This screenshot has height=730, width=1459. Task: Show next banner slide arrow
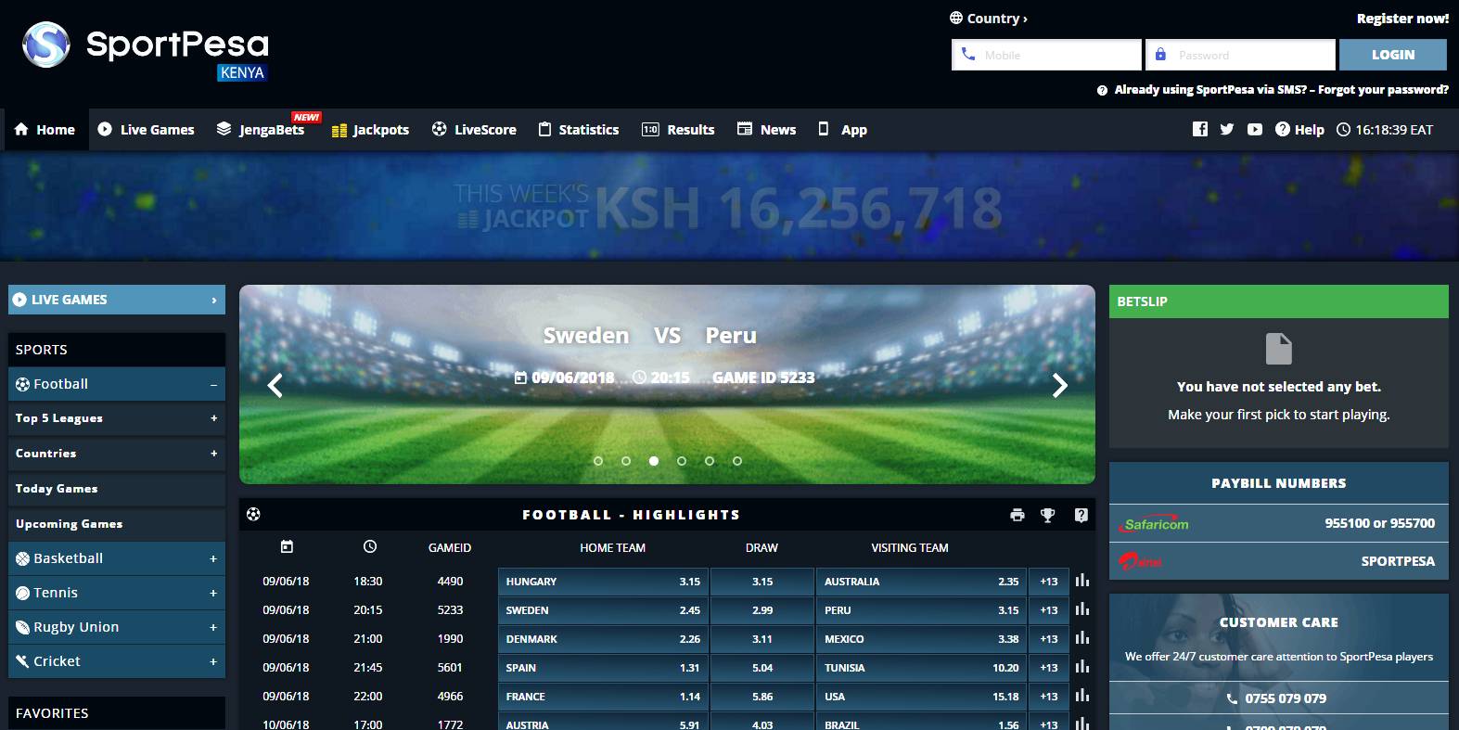click(x=1060, y=385)
